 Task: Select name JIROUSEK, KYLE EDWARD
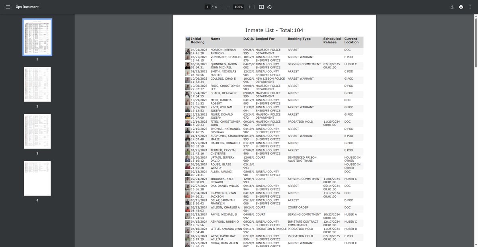[x=222, y=180]
